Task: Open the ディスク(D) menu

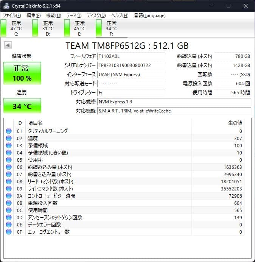Action: point(96,16)
